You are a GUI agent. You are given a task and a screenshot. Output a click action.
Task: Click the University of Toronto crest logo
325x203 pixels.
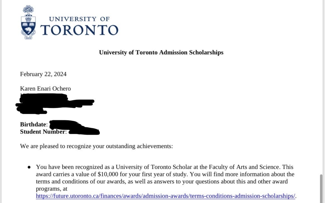[28, 23]
